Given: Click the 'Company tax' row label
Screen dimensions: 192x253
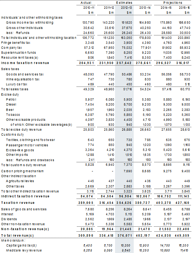Looking at the screenshot, I should coord(11,48).
